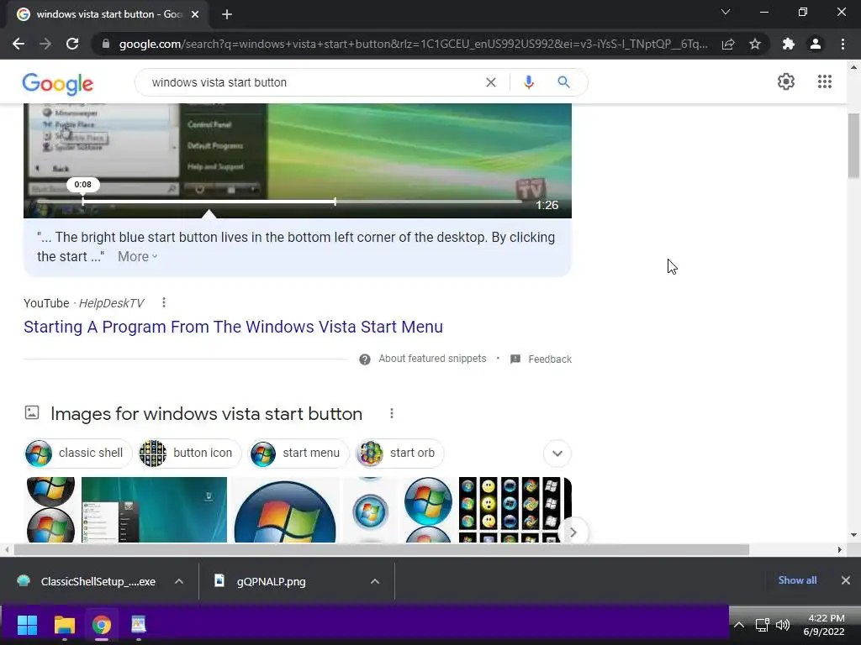Show hidden system tray icons
This screenshot has height=645, width=861.
point(739,625)
